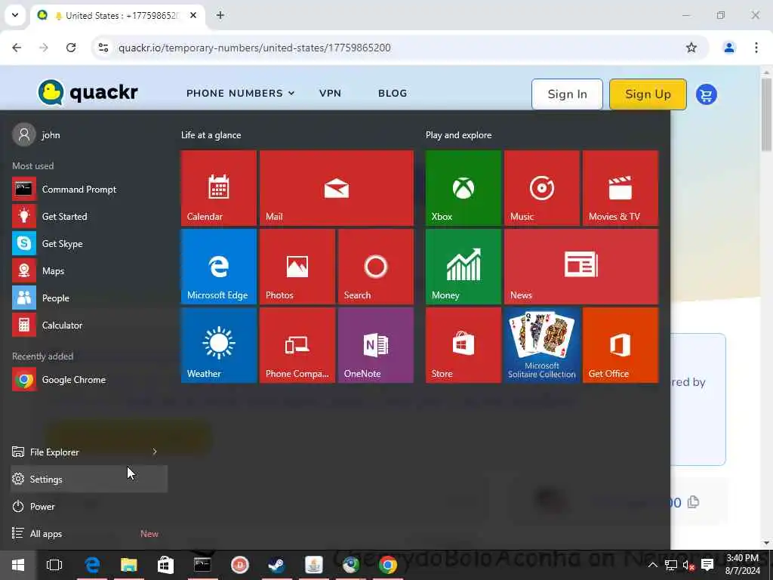The width and height of the screenshot is (773, 580).
Task: Switch to Command Prompt on taskbar
Action: (x=202, y=565)
